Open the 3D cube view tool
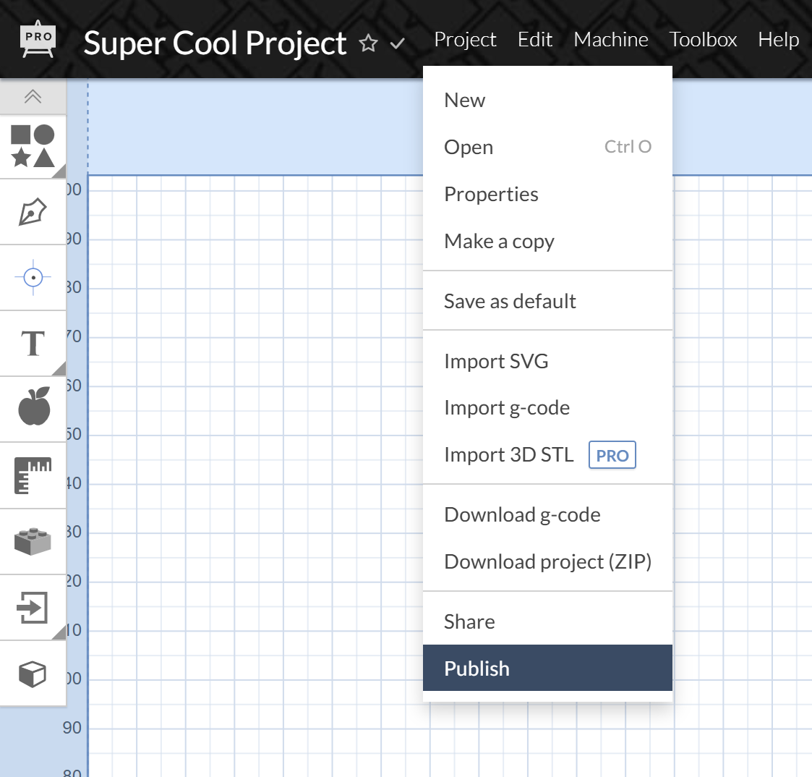The width and height of the screenshot is (812, 777). point(33,674)
